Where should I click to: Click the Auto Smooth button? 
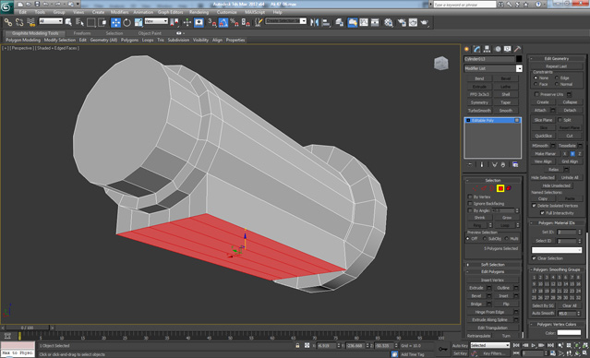coord(543,313)
